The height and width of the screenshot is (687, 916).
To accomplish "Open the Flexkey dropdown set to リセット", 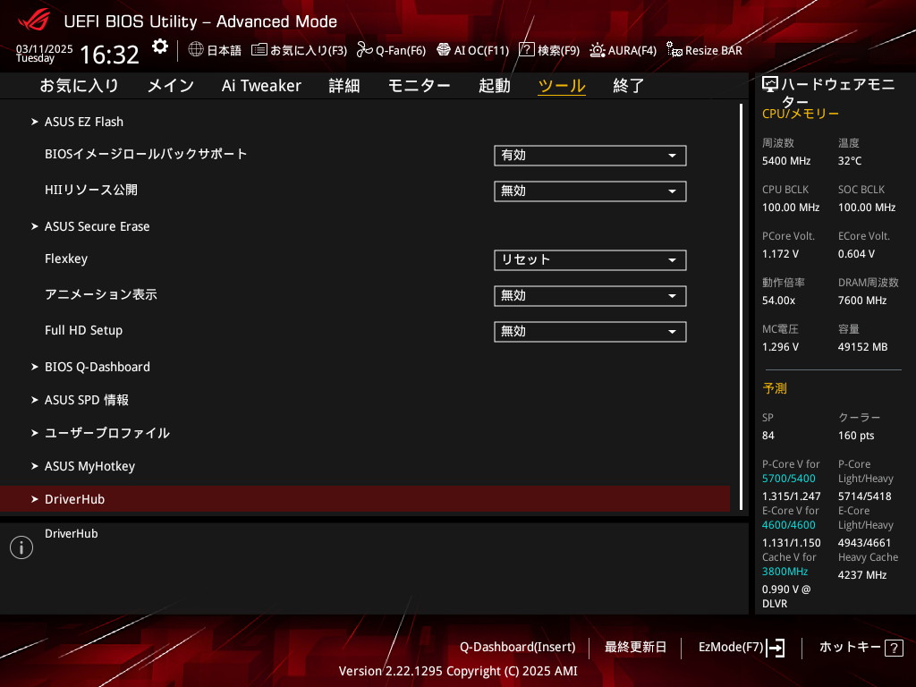I will (590, 260).
